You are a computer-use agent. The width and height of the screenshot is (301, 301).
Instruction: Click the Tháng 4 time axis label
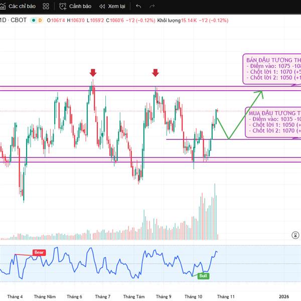(x=15, y=296)
